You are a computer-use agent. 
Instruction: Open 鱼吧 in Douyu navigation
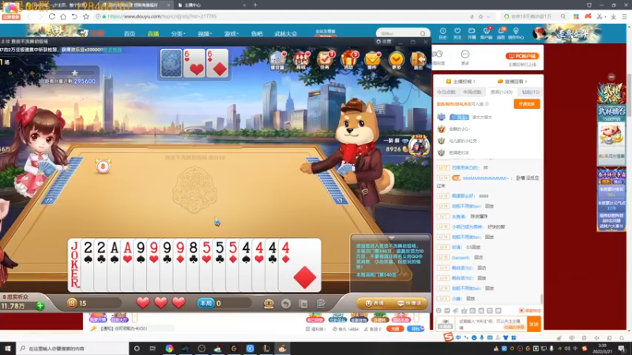[x=256, y=34]
